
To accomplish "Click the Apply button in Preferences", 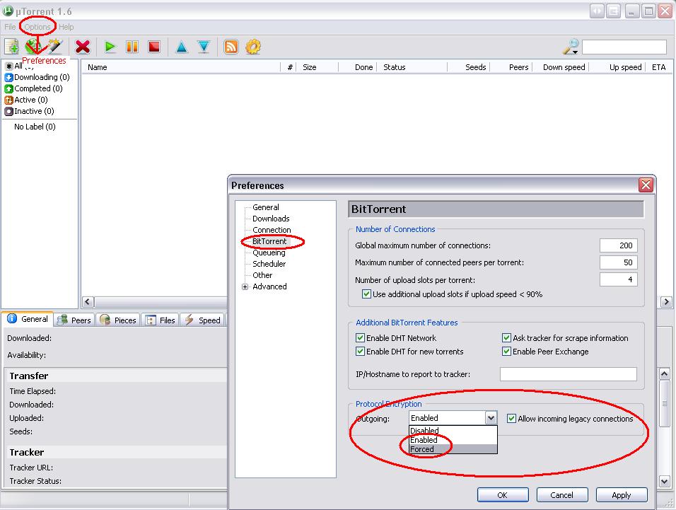I will click(622, 495).
